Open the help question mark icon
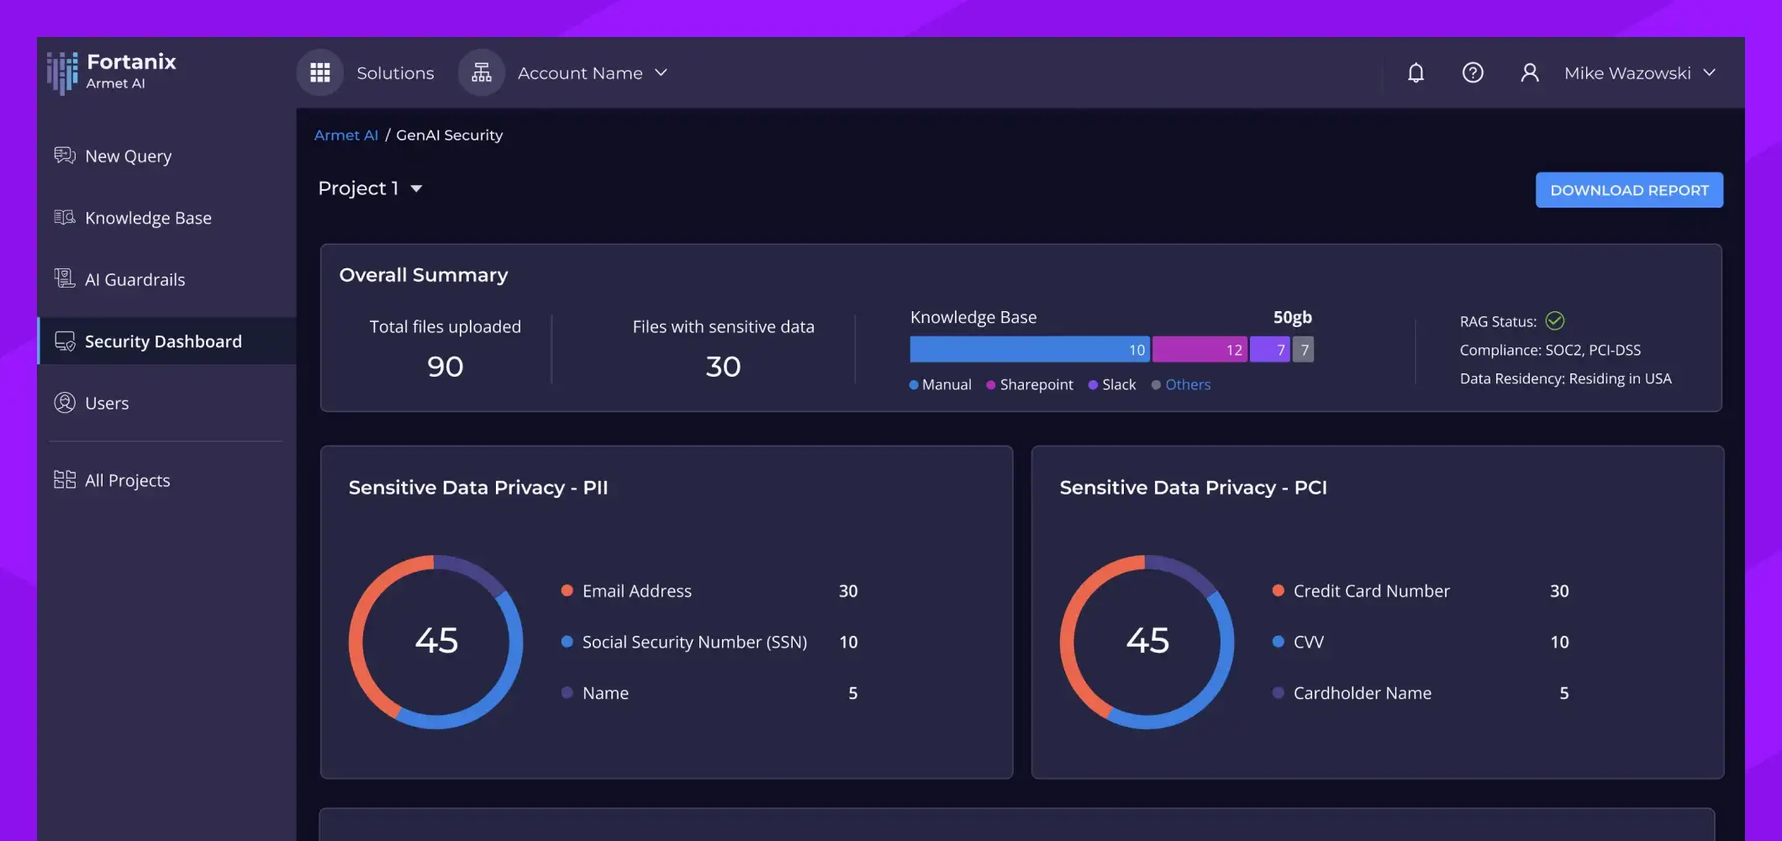The height and width of the screenshot is (841, 1782). point(1473,73)
